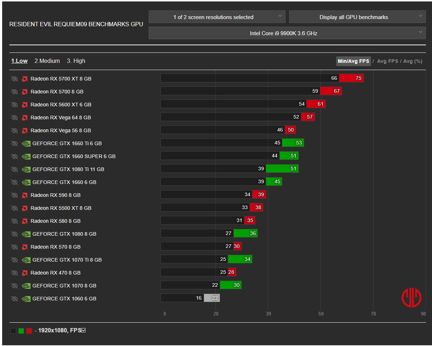Click the AMD logo beside Radeon RX 580

(x=25, y=221)
